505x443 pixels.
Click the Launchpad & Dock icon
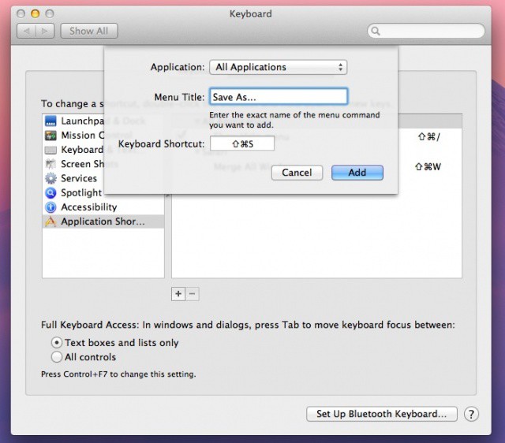coord(50,121)
